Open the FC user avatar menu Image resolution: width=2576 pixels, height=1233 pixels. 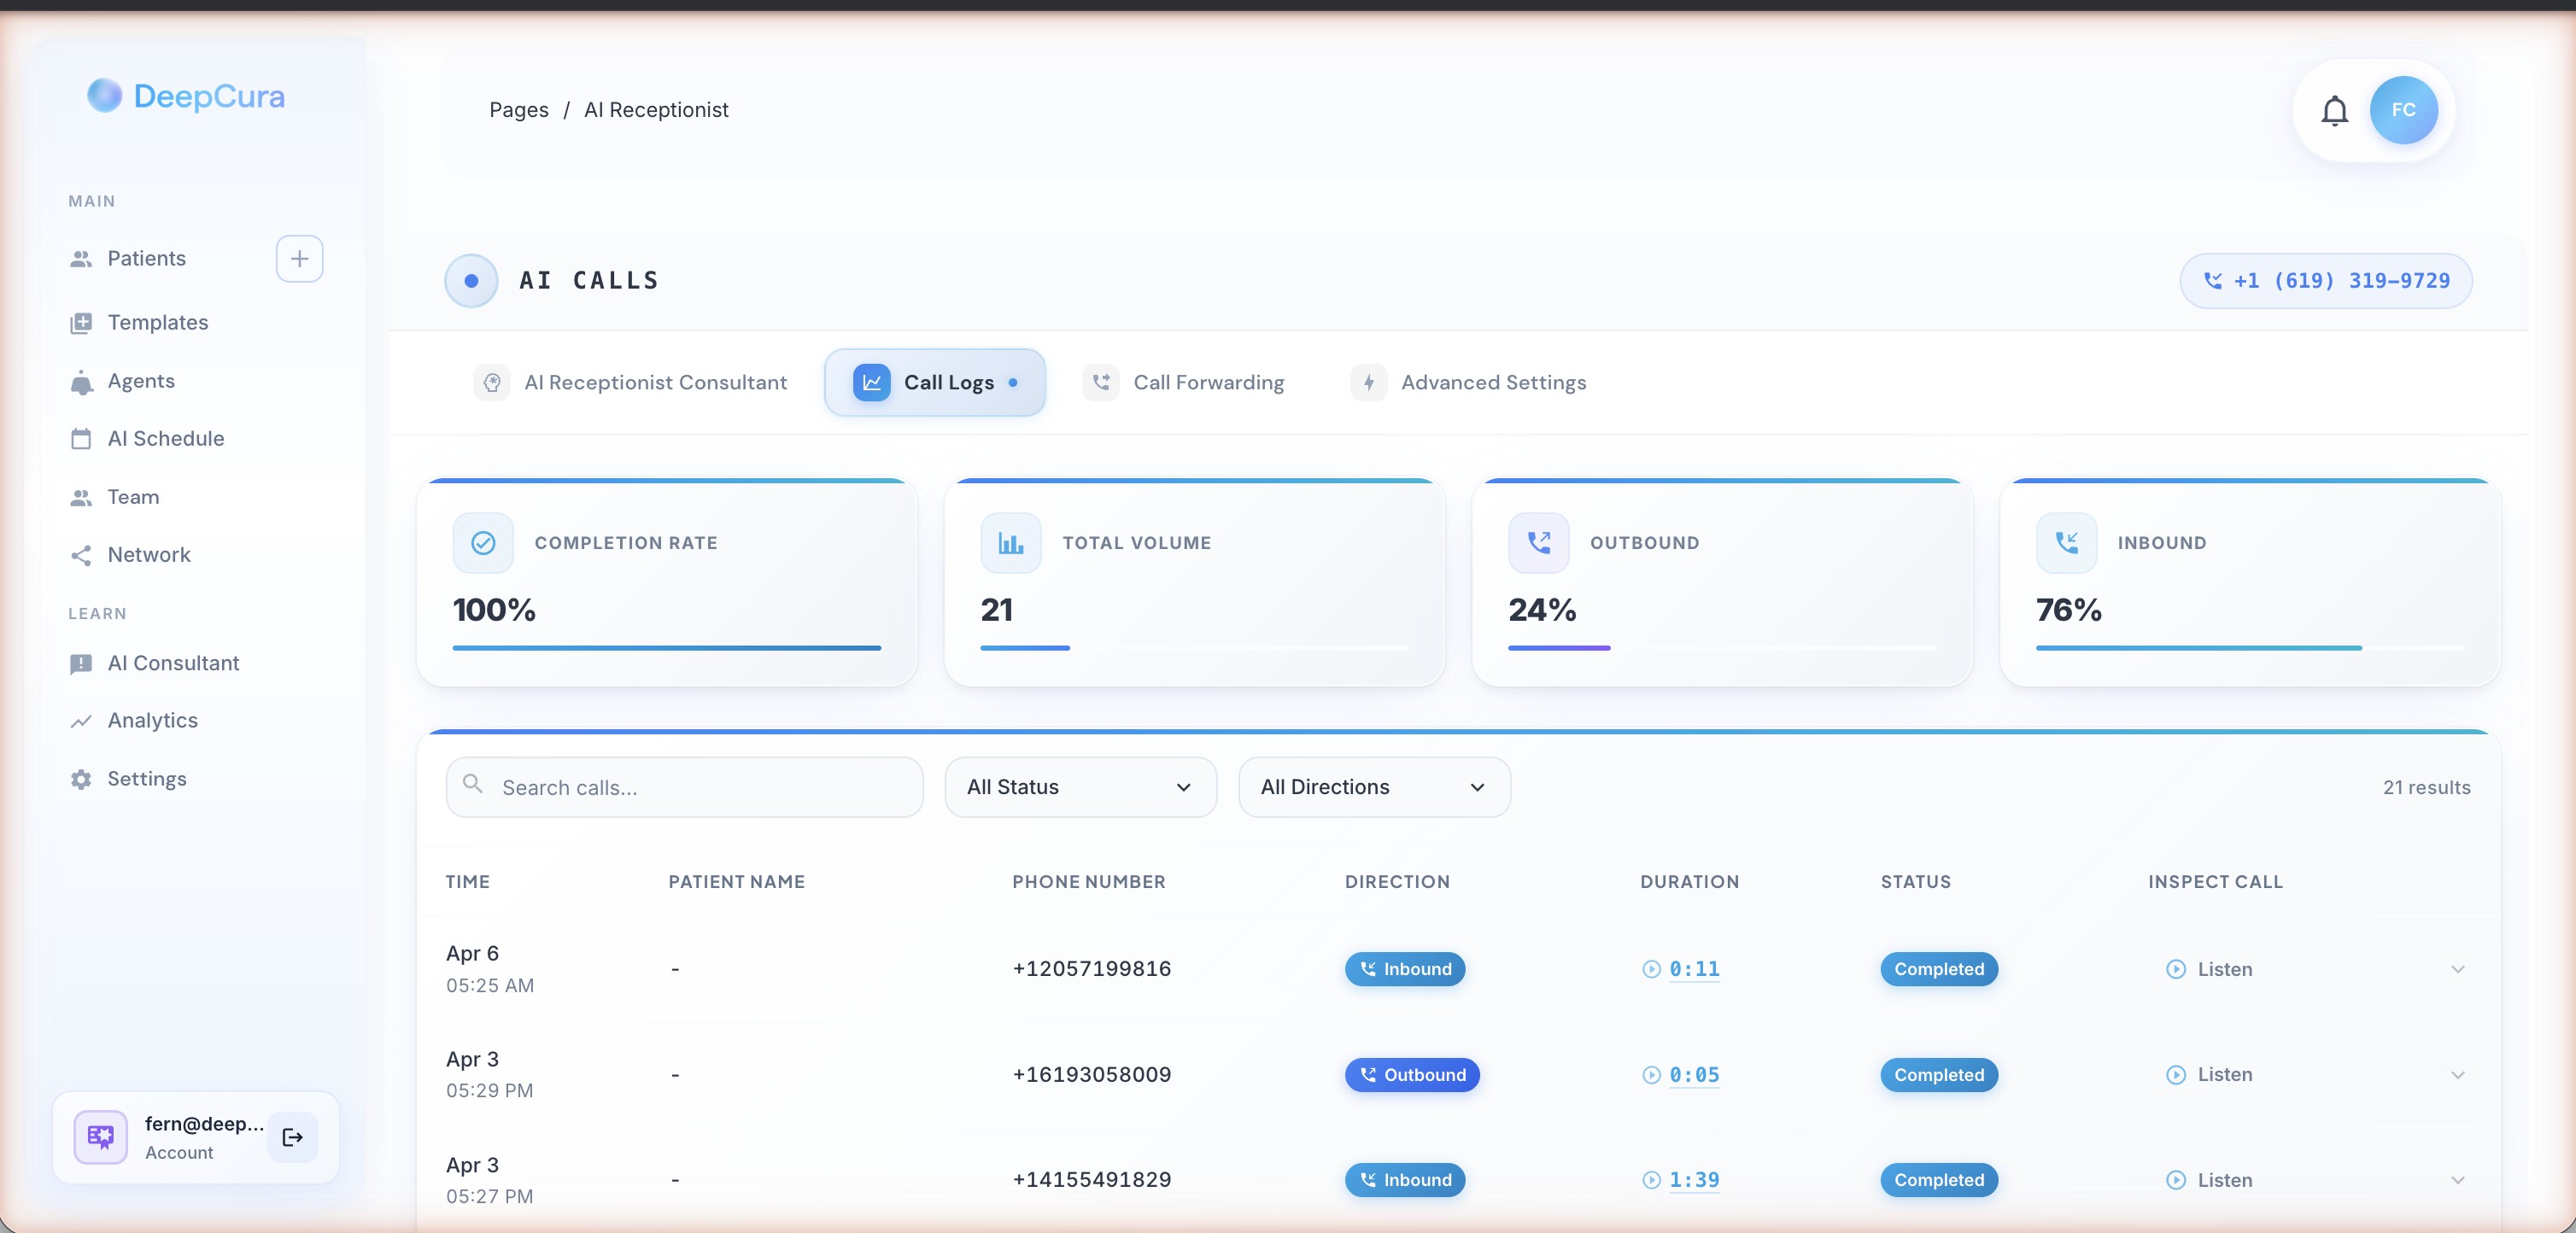pyautogui.click(x=2403, y=110)
